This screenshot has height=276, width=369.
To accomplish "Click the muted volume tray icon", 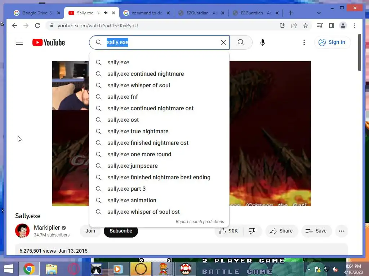I will click(335, 269).
